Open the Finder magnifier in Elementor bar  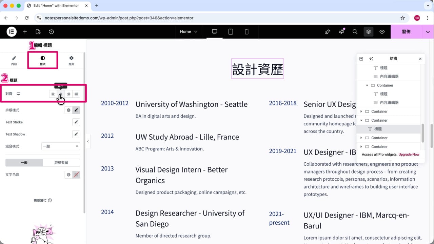355,32
